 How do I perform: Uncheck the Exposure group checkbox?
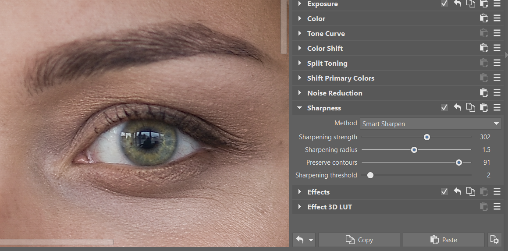pos(444,4)
